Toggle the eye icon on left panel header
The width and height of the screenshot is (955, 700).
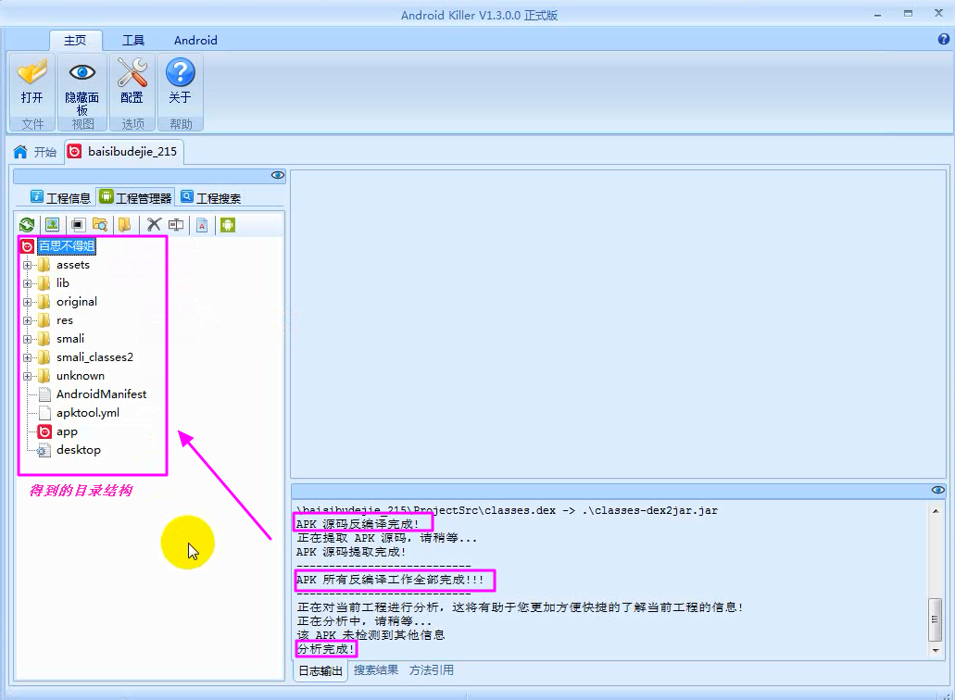277,175
